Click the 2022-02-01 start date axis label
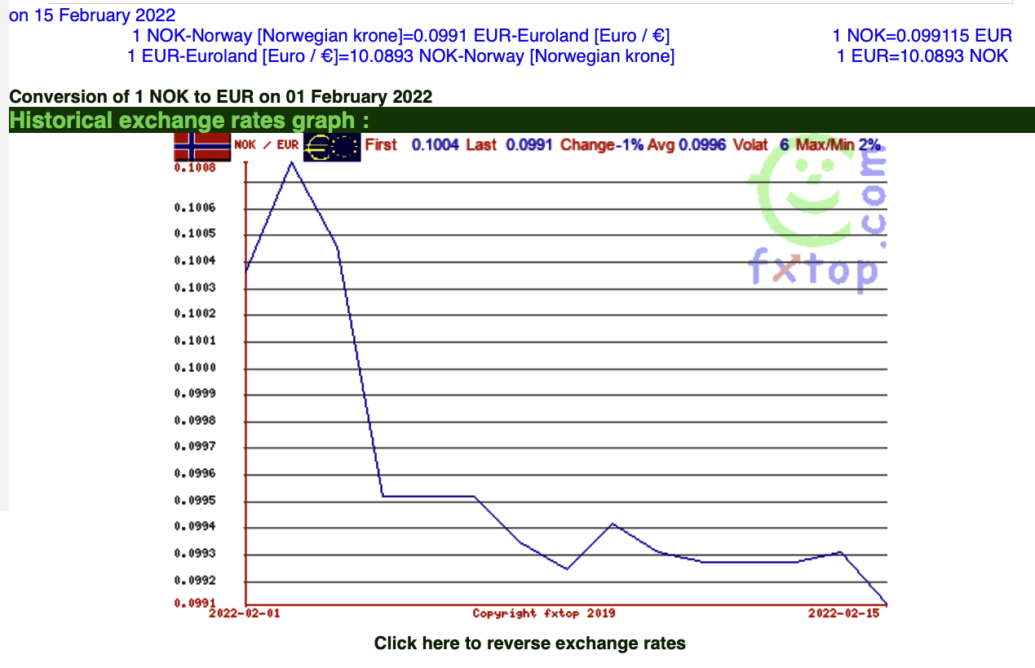This screenshot has height=668, width=1035. (245, 613)
